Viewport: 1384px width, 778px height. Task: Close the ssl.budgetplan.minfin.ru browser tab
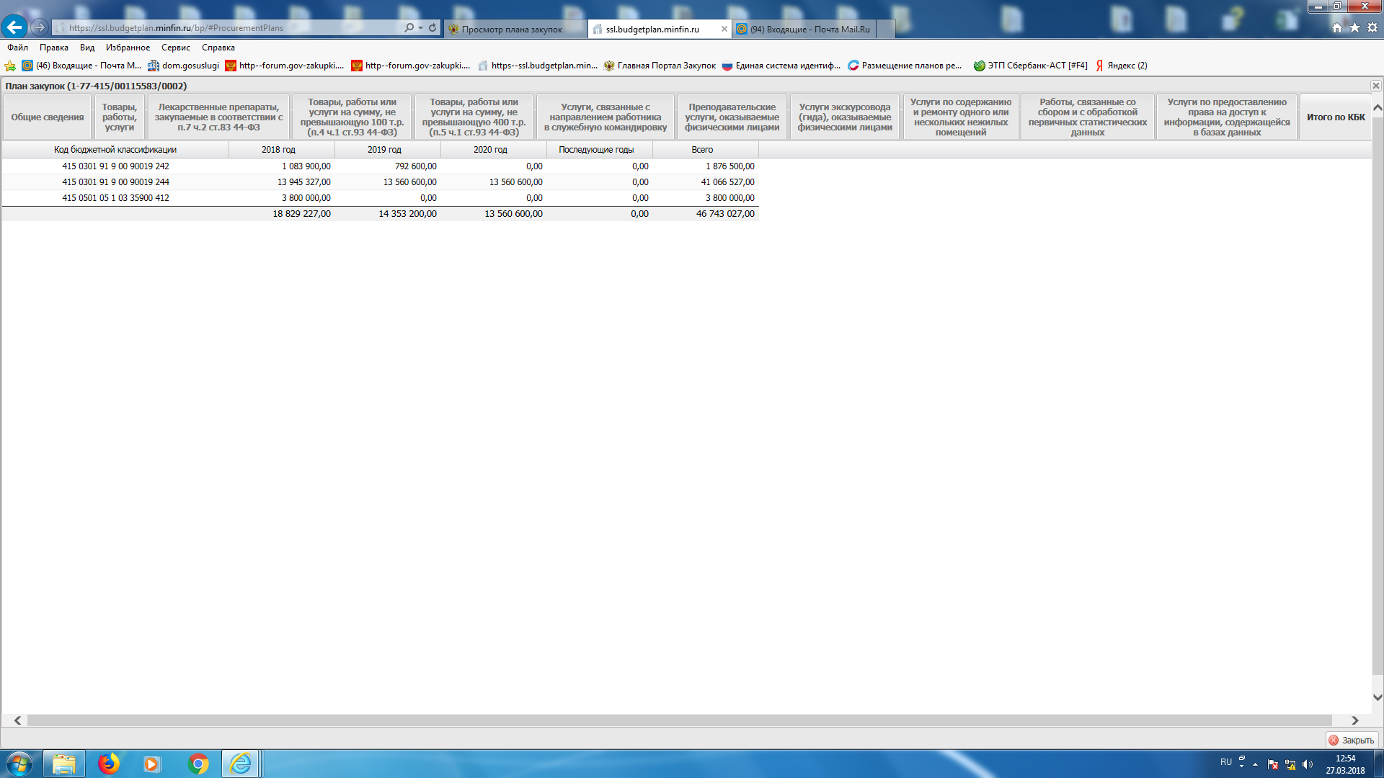724,29
